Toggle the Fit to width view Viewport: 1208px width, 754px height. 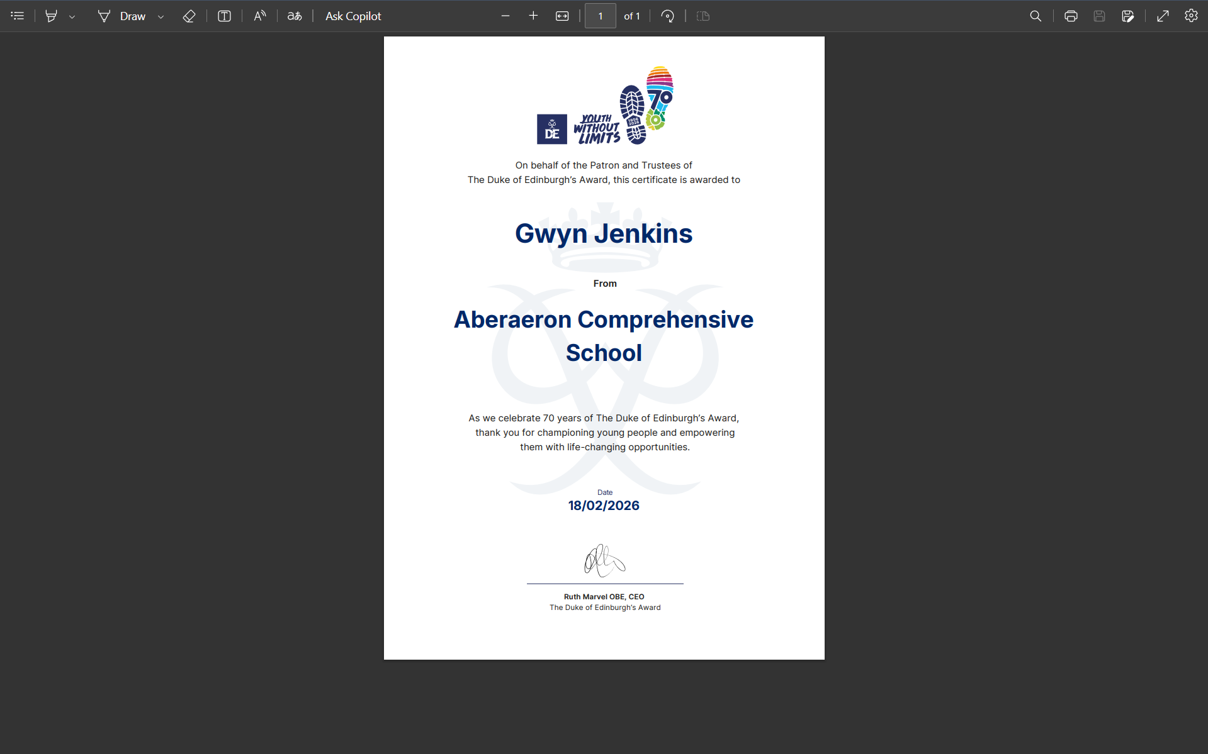pos(562,16)
